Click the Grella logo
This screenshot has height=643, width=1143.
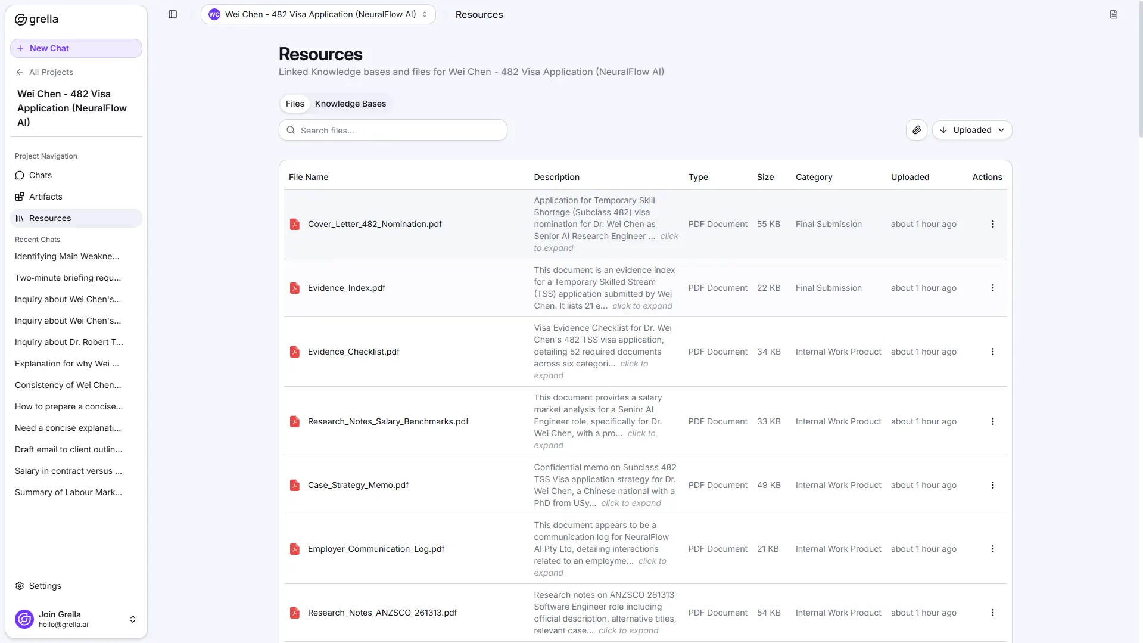point(36,18)
